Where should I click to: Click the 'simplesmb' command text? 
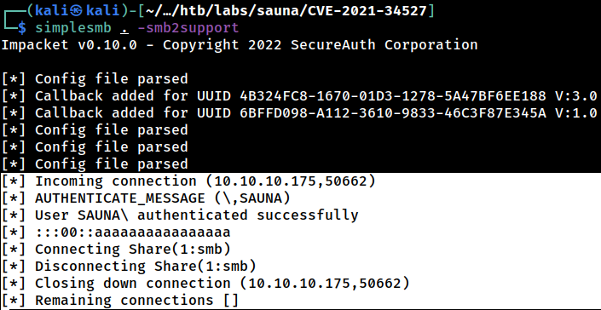coord(72,27)
